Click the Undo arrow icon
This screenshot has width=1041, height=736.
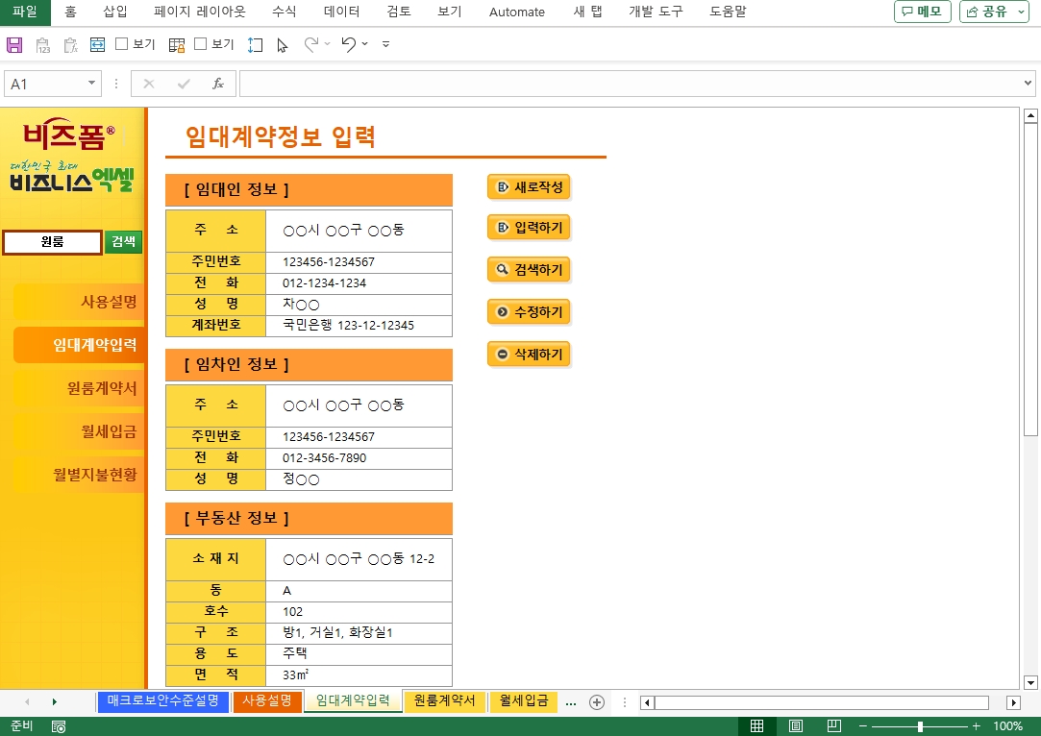349,44
